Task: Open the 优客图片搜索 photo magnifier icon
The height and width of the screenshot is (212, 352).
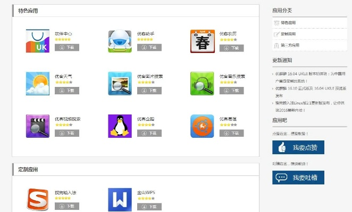Action: click(x=120, y=84)
